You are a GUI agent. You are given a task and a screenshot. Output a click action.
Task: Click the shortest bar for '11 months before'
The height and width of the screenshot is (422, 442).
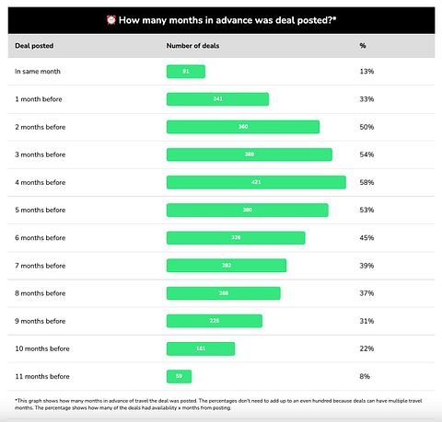click(179, 376)
